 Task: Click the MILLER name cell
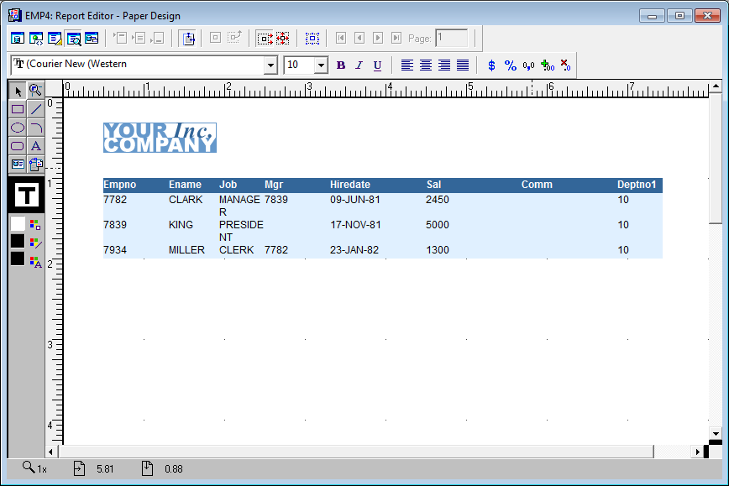click(x=186, y=250)
